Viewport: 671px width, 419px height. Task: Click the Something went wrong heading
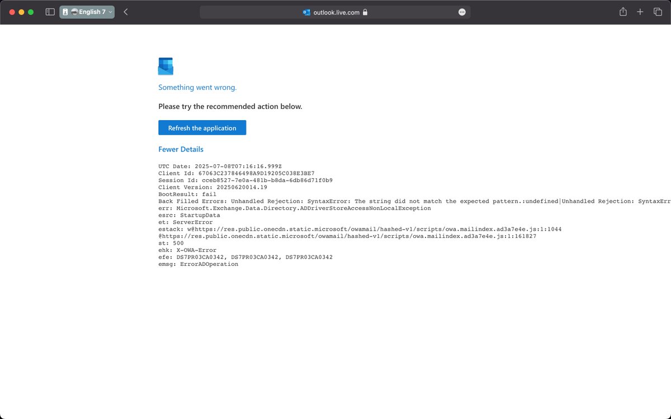point(197,87)
